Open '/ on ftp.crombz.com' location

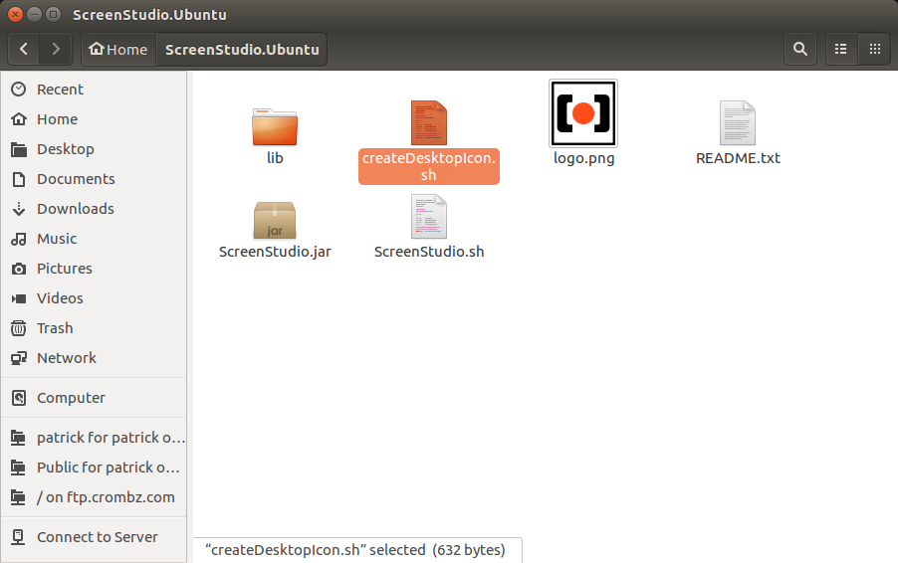106,497
